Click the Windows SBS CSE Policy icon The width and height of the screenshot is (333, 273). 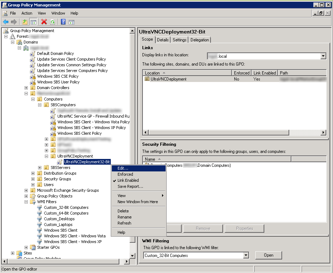point(32,76)
